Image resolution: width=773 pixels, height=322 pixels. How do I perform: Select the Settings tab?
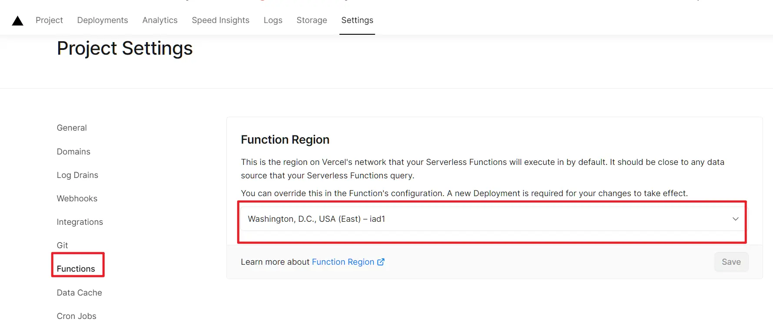click(x=357, y=20)
